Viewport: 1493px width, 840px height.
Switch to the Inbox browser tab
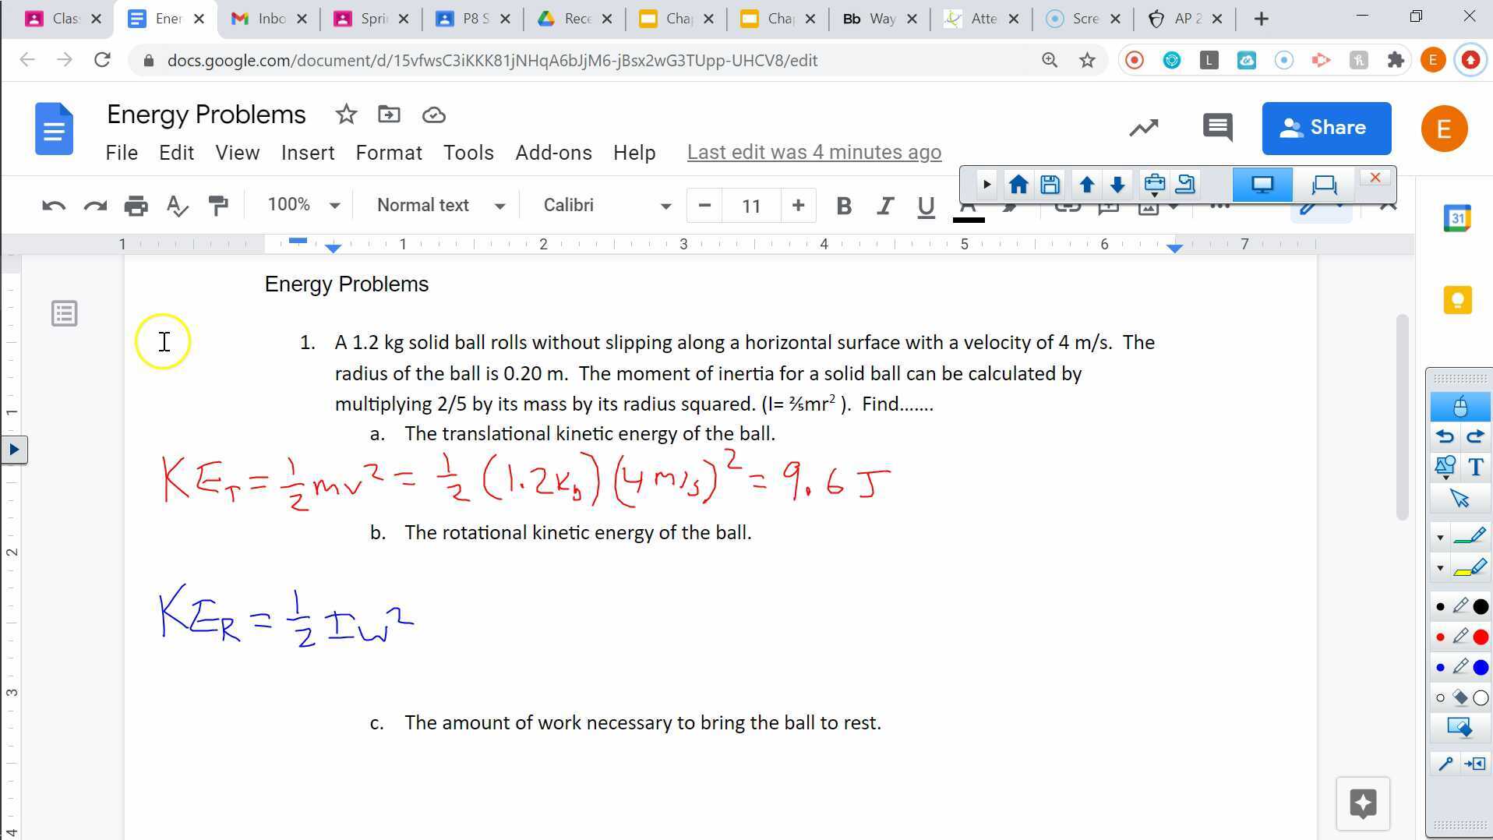coord(265,18)
